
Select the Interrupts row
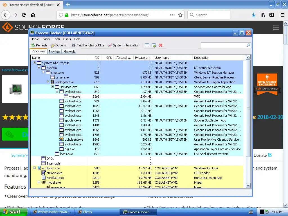click(x=137, y=163)
